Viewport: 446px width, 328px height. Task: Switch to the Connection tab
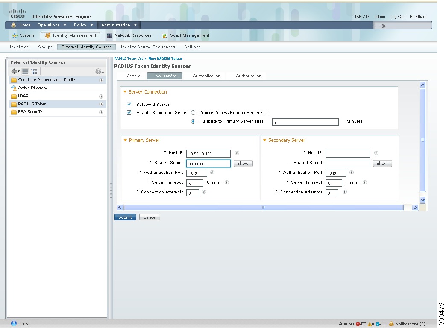point(164,76)
